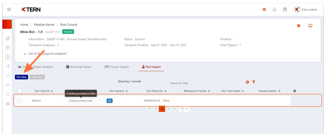Open the paper plane sidebar icon
The height and width of the screenshot is (134, 324).
[x=8, y=66]
